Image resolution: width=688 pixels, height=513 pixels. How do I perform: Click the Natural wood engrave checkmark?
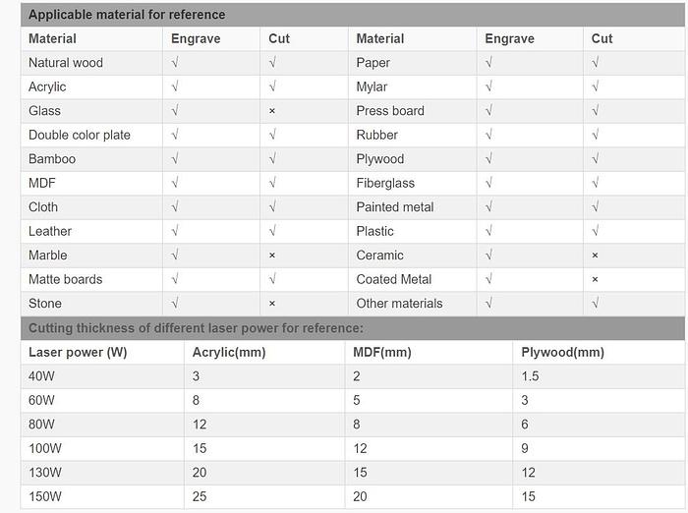pos(175,63)
